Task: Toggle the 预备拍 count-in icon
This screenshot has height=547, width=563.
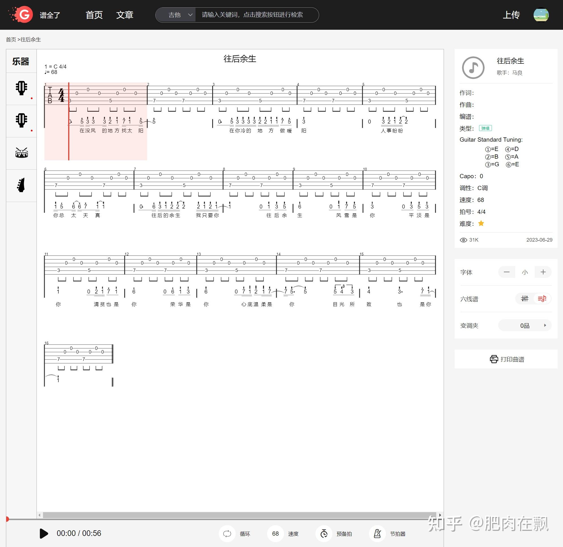Action: (324, 533)
